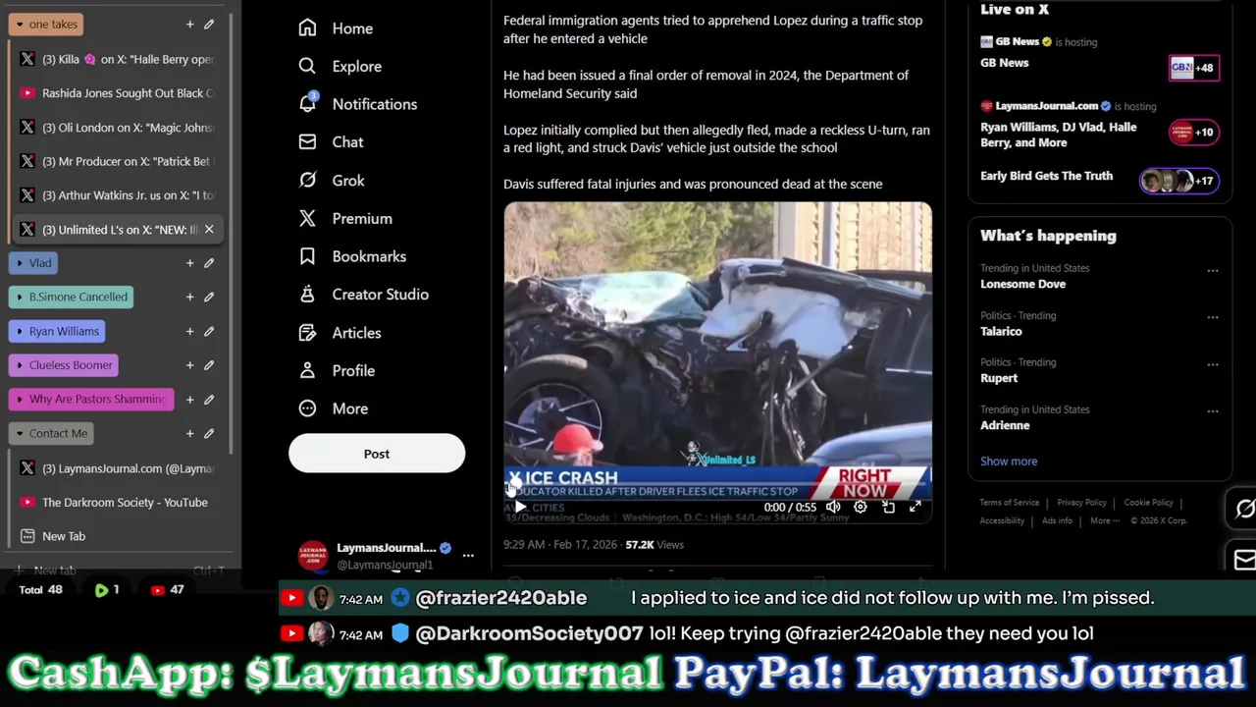
Task: Add a tab to B.Simone Cancelled group
Action: click(189, 297)
